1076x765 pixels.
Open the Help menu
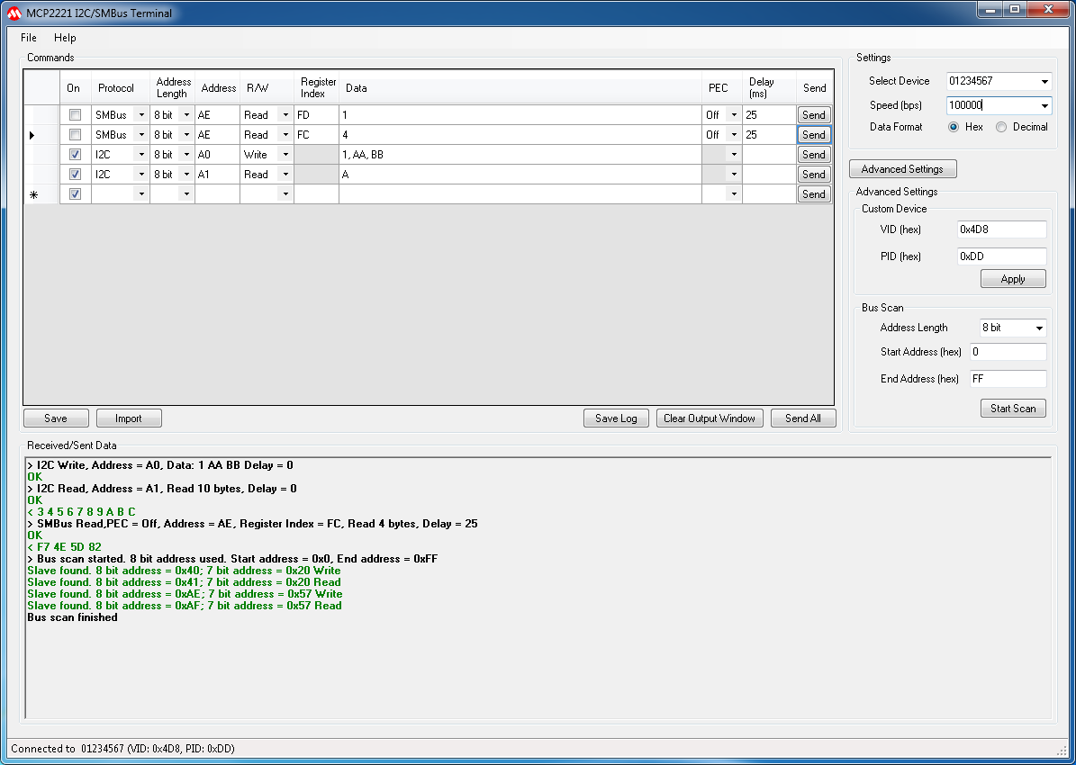pyautogui.click(x=65, y=38)
